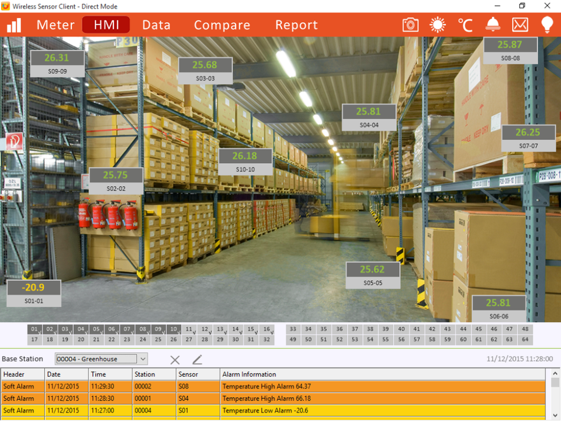Image resolution: width=561 pixels, height=421 pixels.
Task: Switch to the Meter tab
Action: coord(56,25)
